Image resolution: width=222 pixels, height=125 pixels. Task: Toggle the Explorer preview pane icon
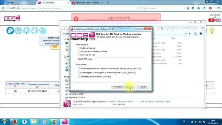[x=195, y=34]
